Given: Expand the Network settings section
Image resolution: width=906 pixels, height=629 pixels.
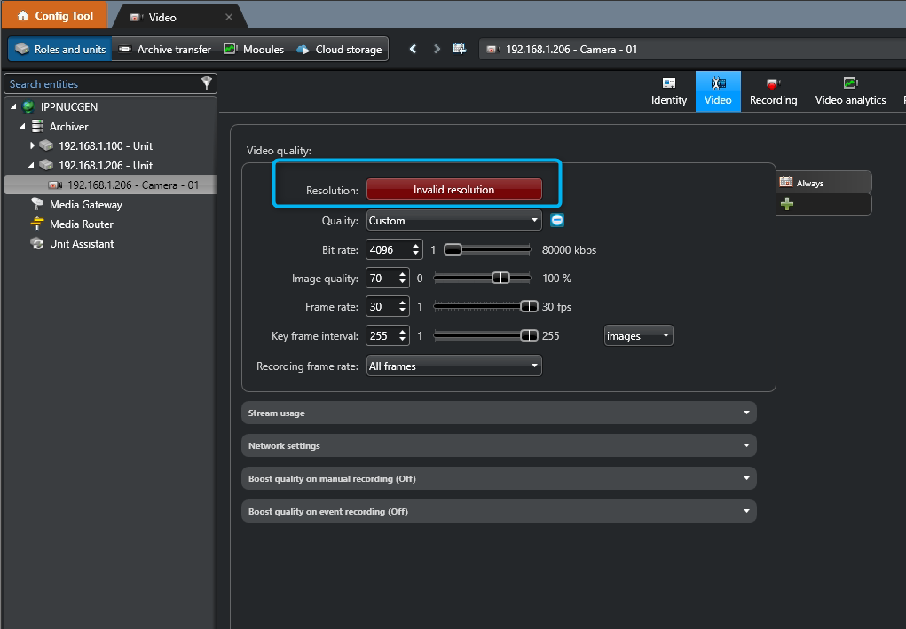Looking at the screenshot, I should pyautogui.click(x=499, y=445).
